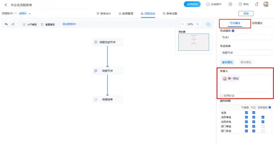
Task: Switch to the 表单设置 tab
Action: [170, 14]
